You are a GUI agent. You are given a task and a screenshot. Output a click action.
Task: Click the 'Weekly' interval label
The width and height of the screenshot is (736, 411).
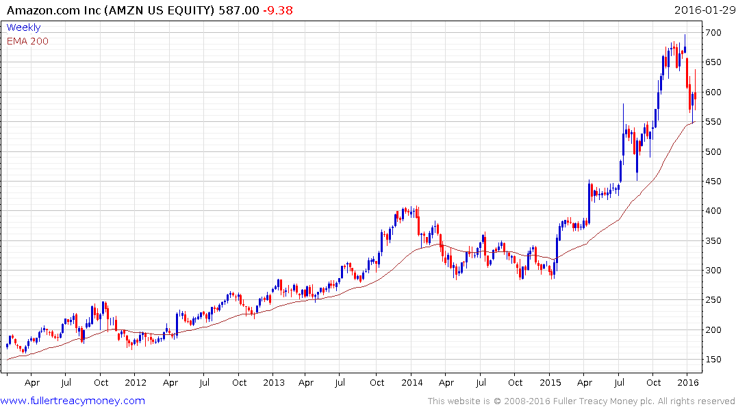[x=23, y=27]
